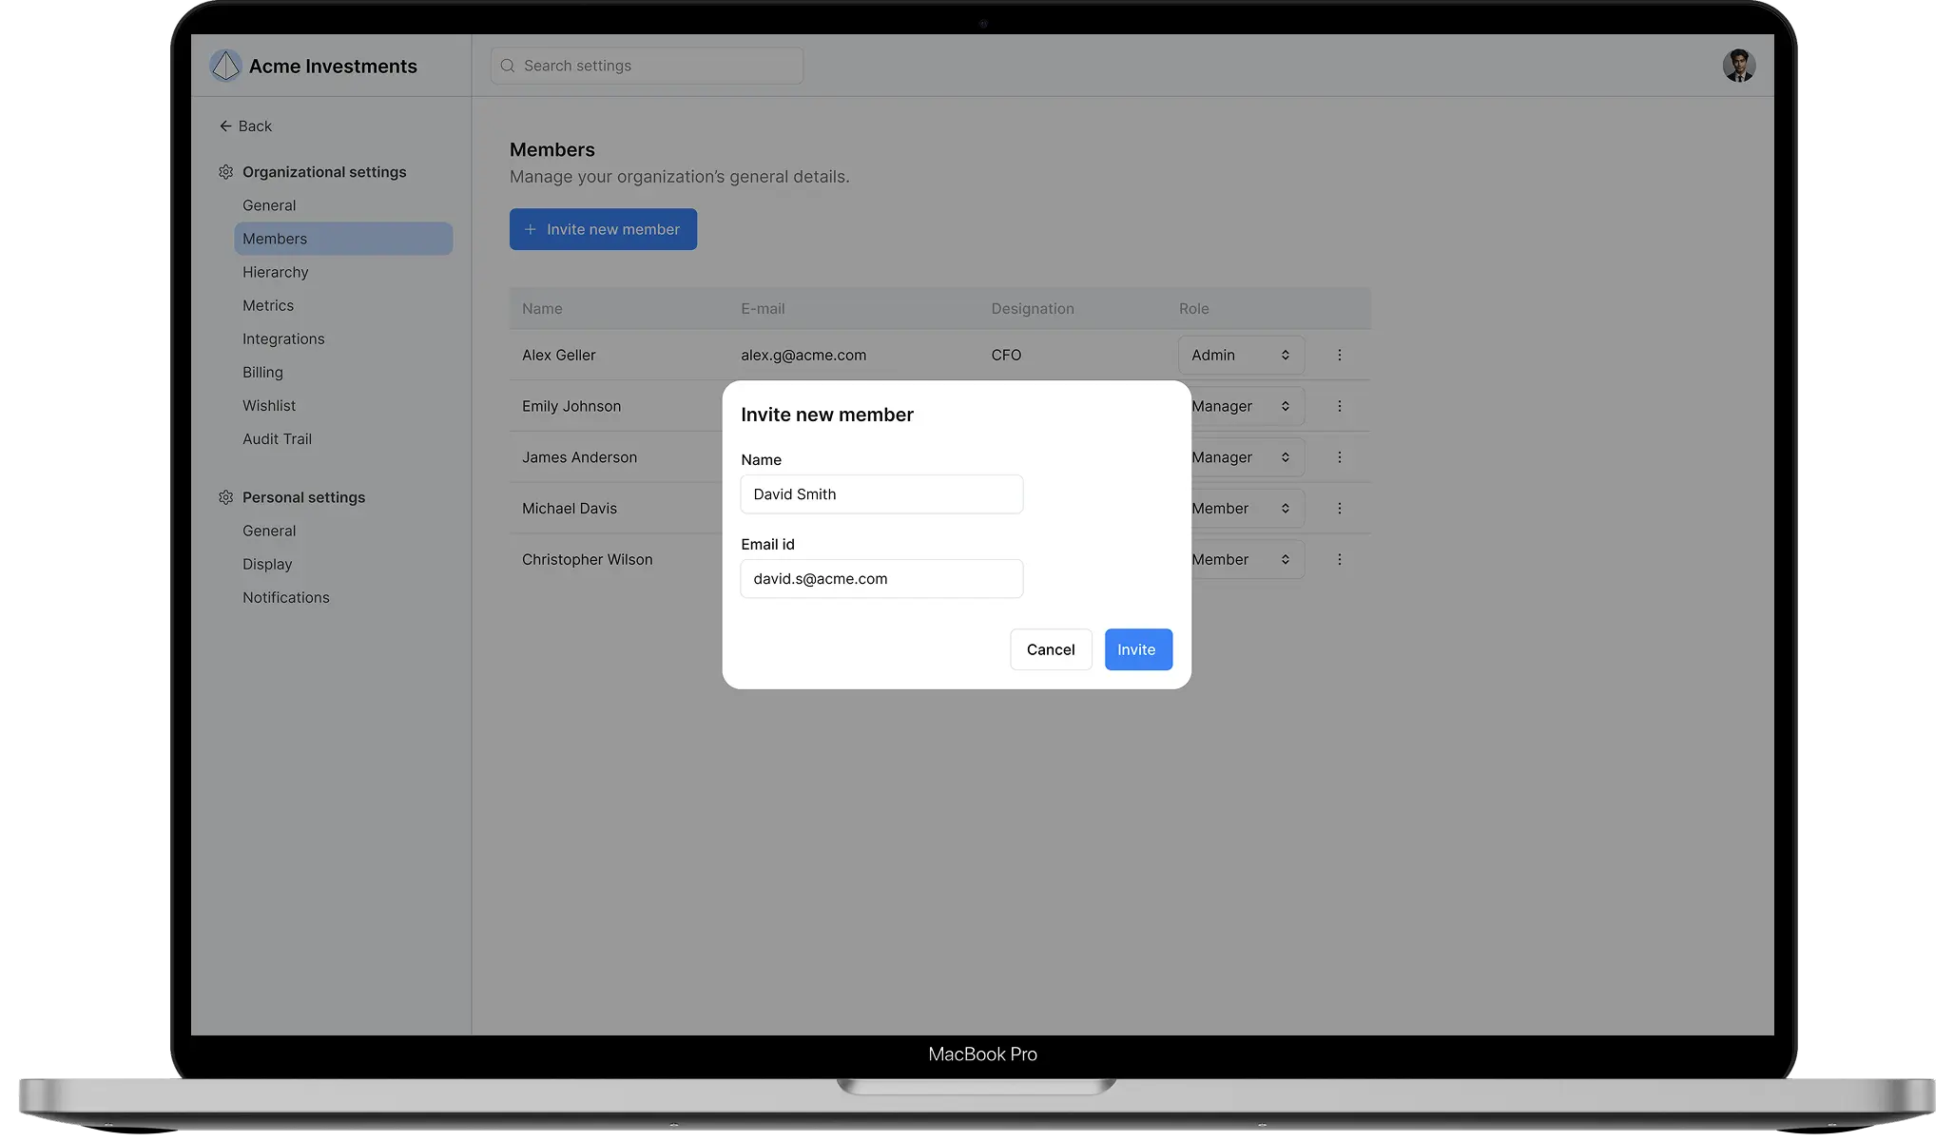Open the three-dot menu for Christopher Wilson
The image size is (1954, 1141).
1340,559
